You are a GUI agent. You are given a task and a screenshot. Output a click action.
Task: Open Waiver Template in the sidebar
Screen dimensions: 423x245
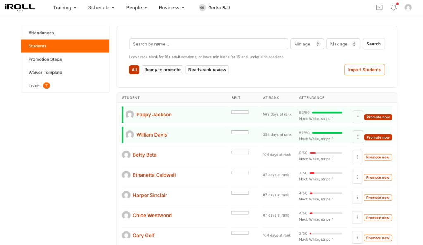coord(65,73)
